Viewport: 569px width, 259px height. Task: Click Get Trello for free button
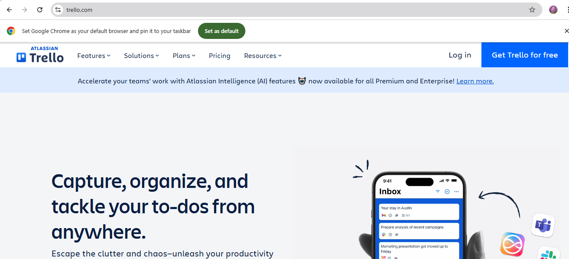525,55
